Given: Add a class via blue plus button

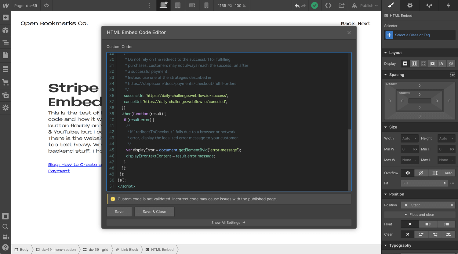Looking at the screenshot, I should point(389,35).
